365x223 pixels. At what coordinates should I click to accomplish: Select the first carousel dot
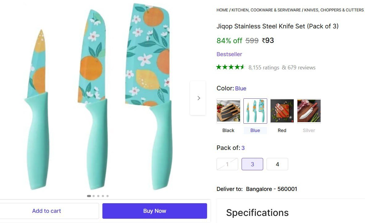(89, 196)
